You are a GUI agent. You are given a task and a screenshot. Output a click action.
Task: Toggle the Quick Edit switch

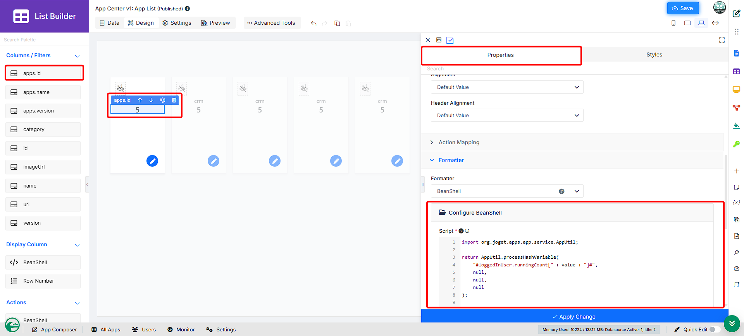(x=715, y=329)
